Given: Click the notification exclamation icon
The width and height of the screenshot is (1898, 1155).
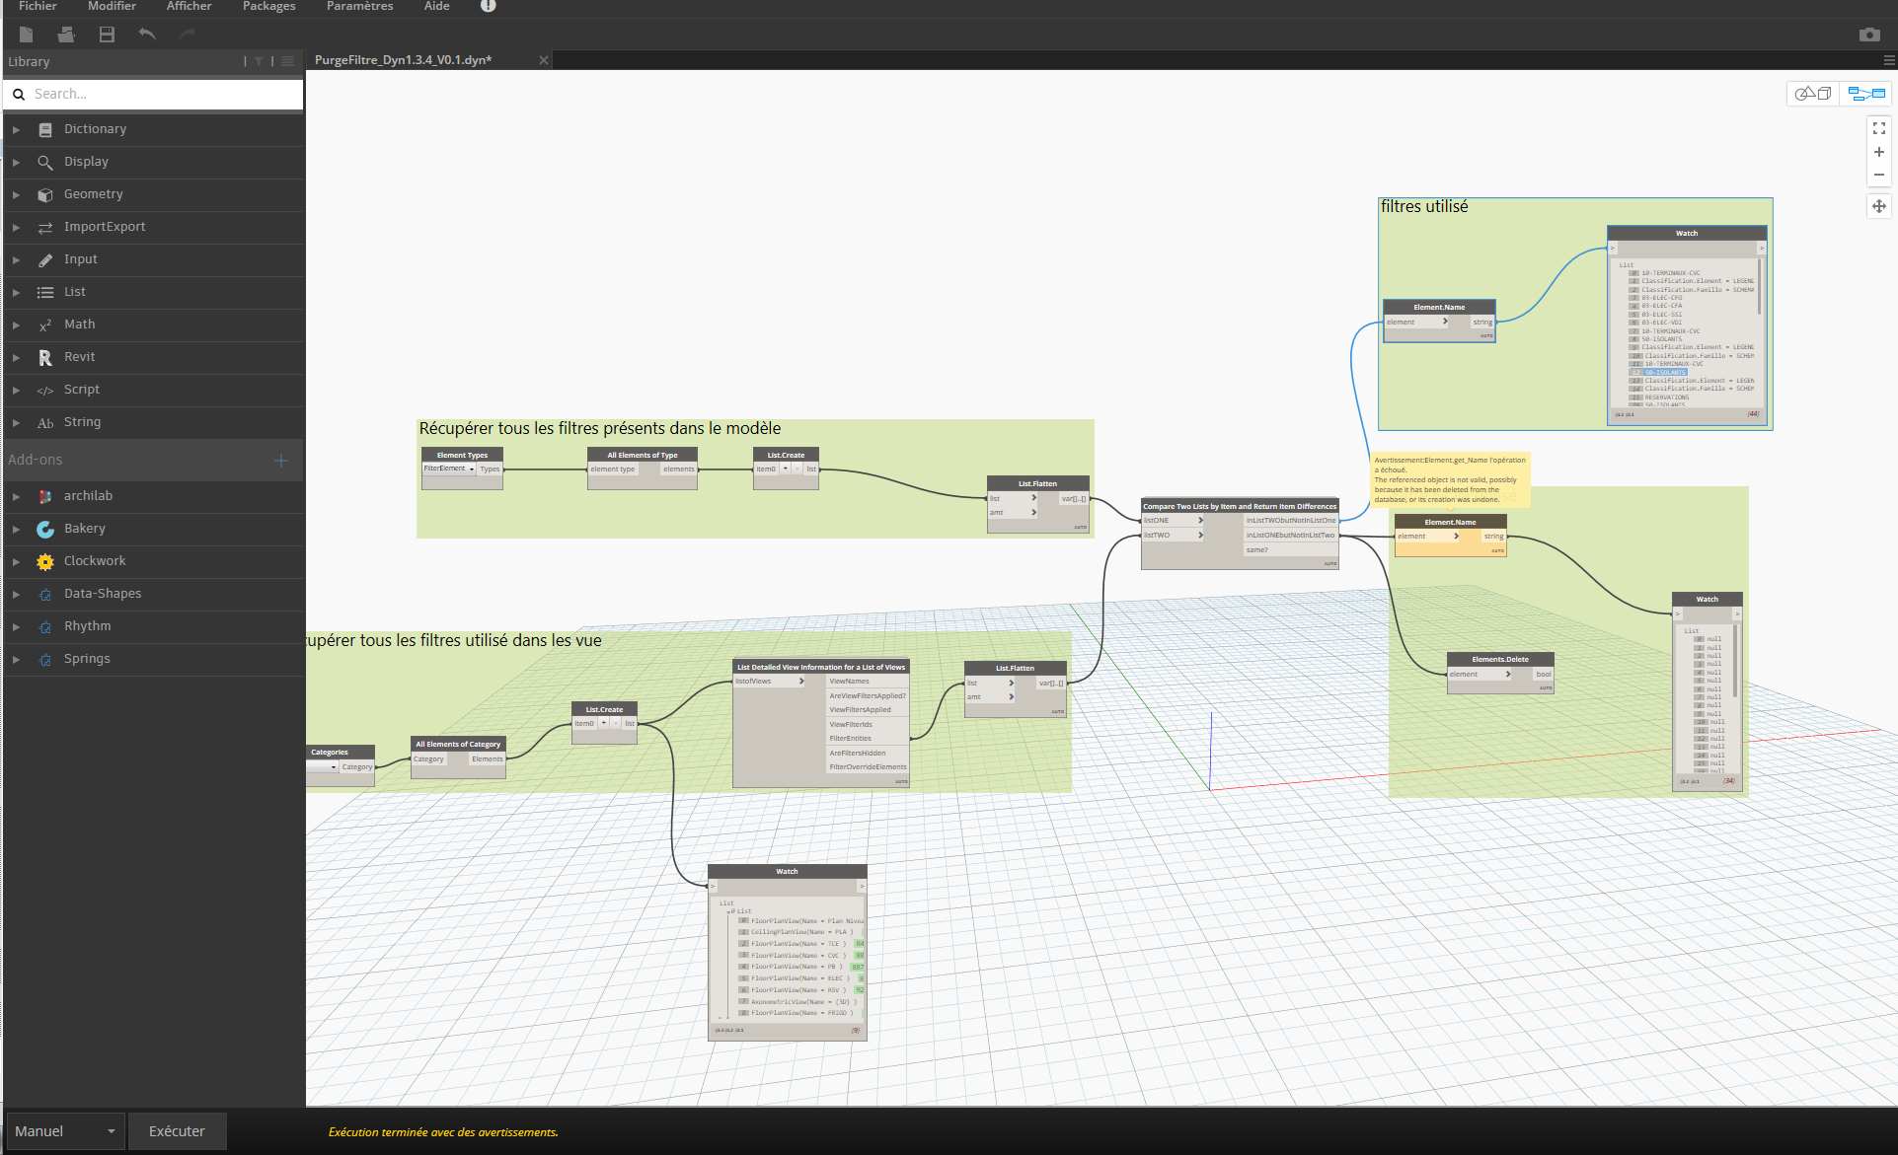Looking at the screenshot, I should (488, 6).
